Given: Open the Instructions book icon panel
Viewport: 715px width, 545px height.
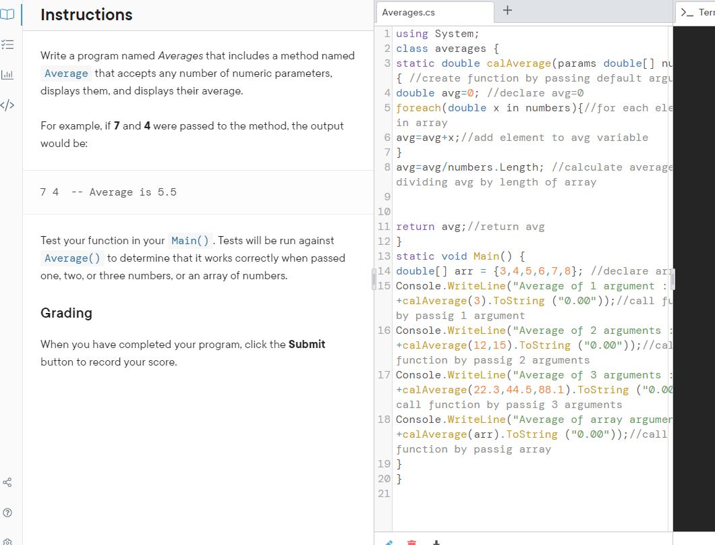Looking at the screenshot, I should (x=7, y=15).
